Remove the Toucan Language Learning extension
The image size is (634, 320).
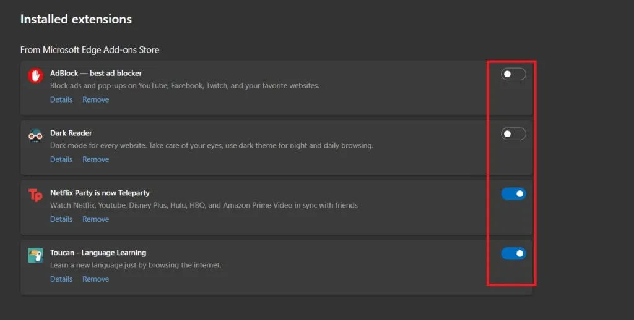click(x=95, y=279)
